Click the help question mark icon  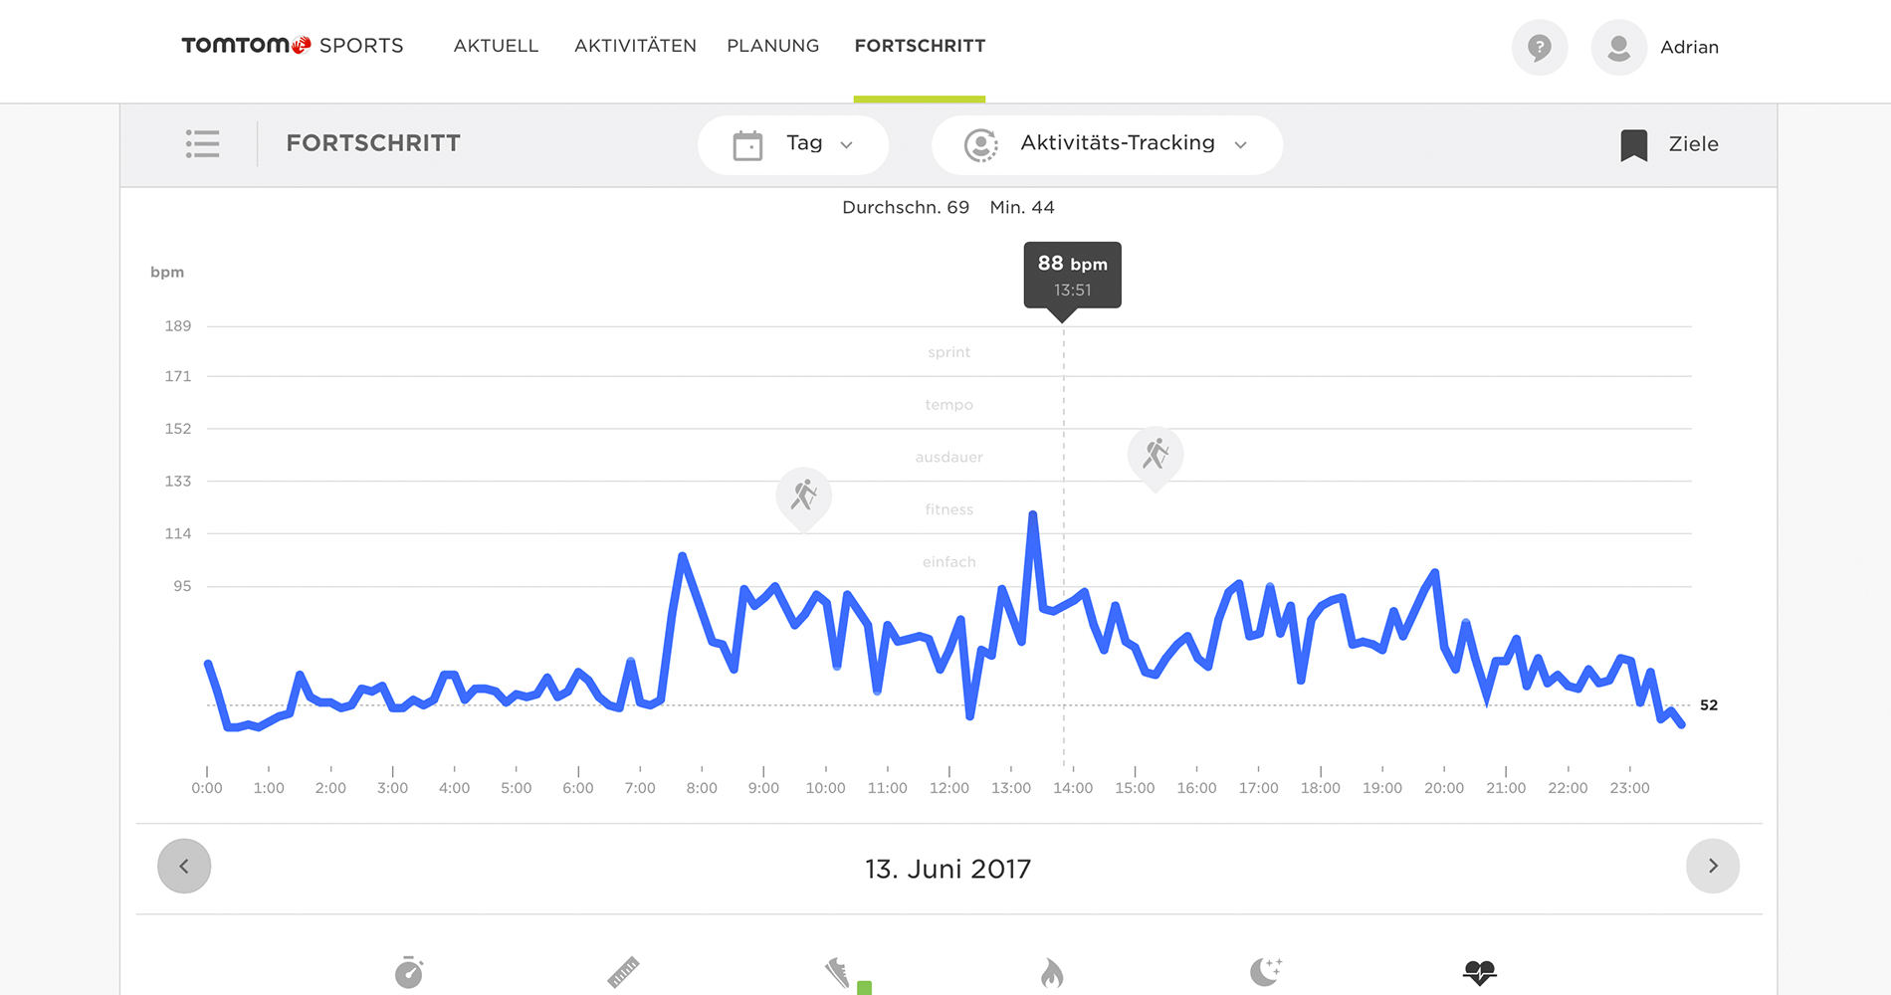pos(1539,47)
